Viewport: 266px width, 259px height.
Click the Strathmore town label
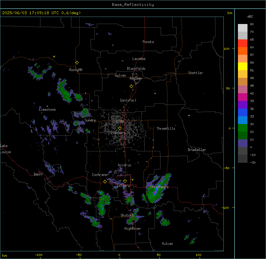159,187
